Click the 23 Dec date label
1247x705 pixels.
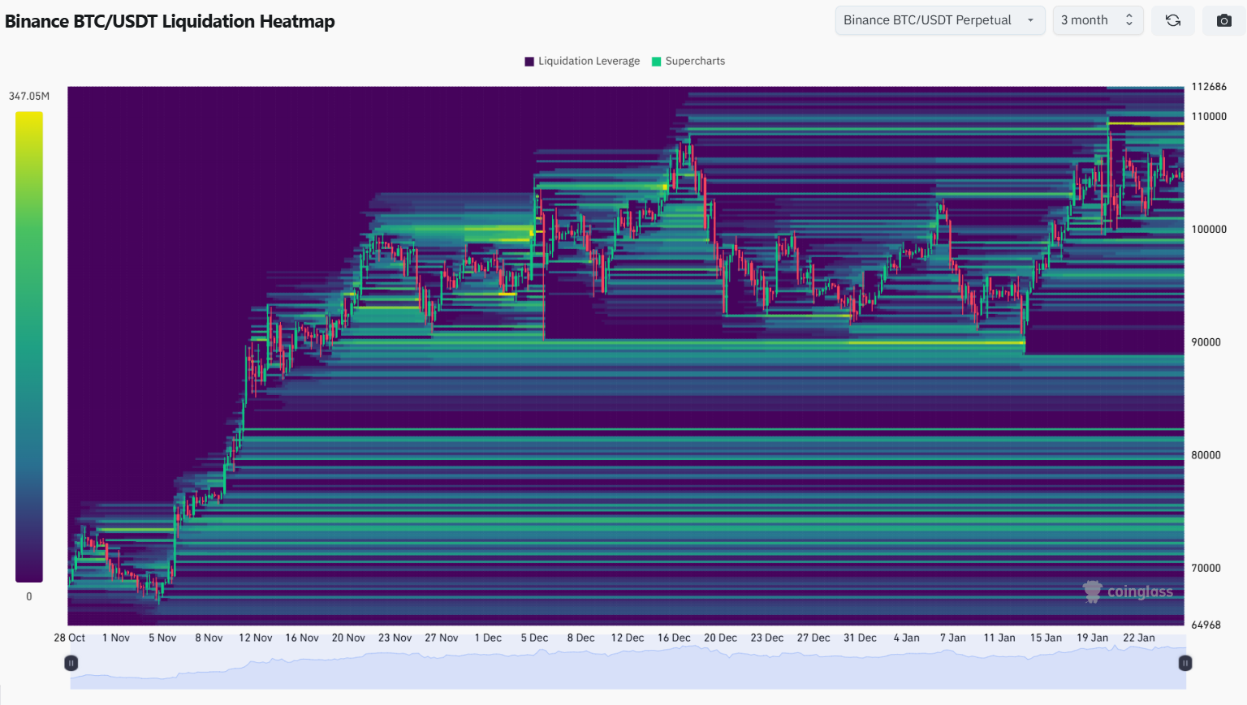pyautogui.click(x=767, y=638)
